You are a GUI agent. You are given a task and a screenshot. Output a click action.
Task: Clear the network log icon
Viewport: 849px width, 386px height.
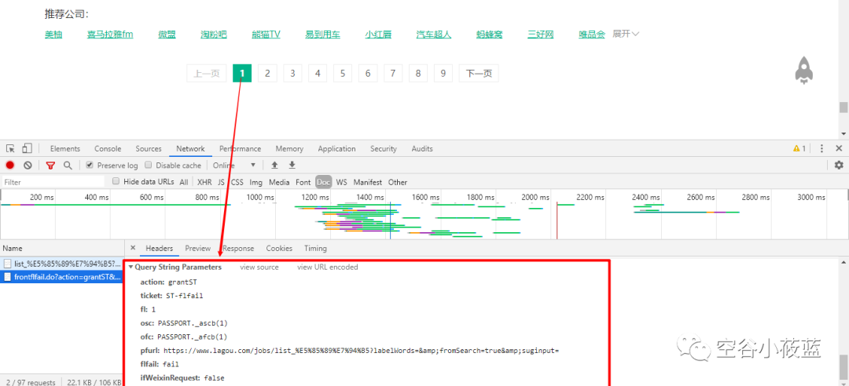click(x=28, y=166)
